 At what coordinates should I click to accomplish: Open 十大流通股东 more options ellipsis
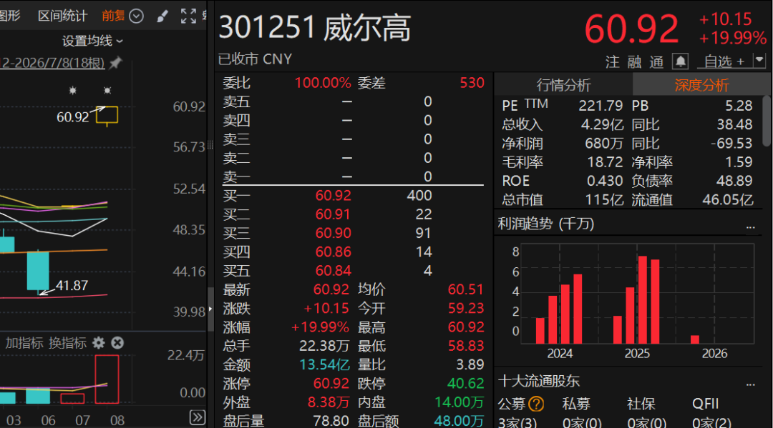(x=750, y=384)
